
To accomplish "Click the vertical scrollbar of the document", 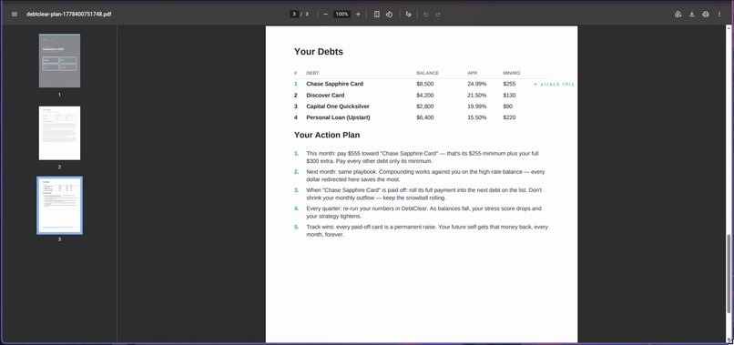I will click(729, 273).
